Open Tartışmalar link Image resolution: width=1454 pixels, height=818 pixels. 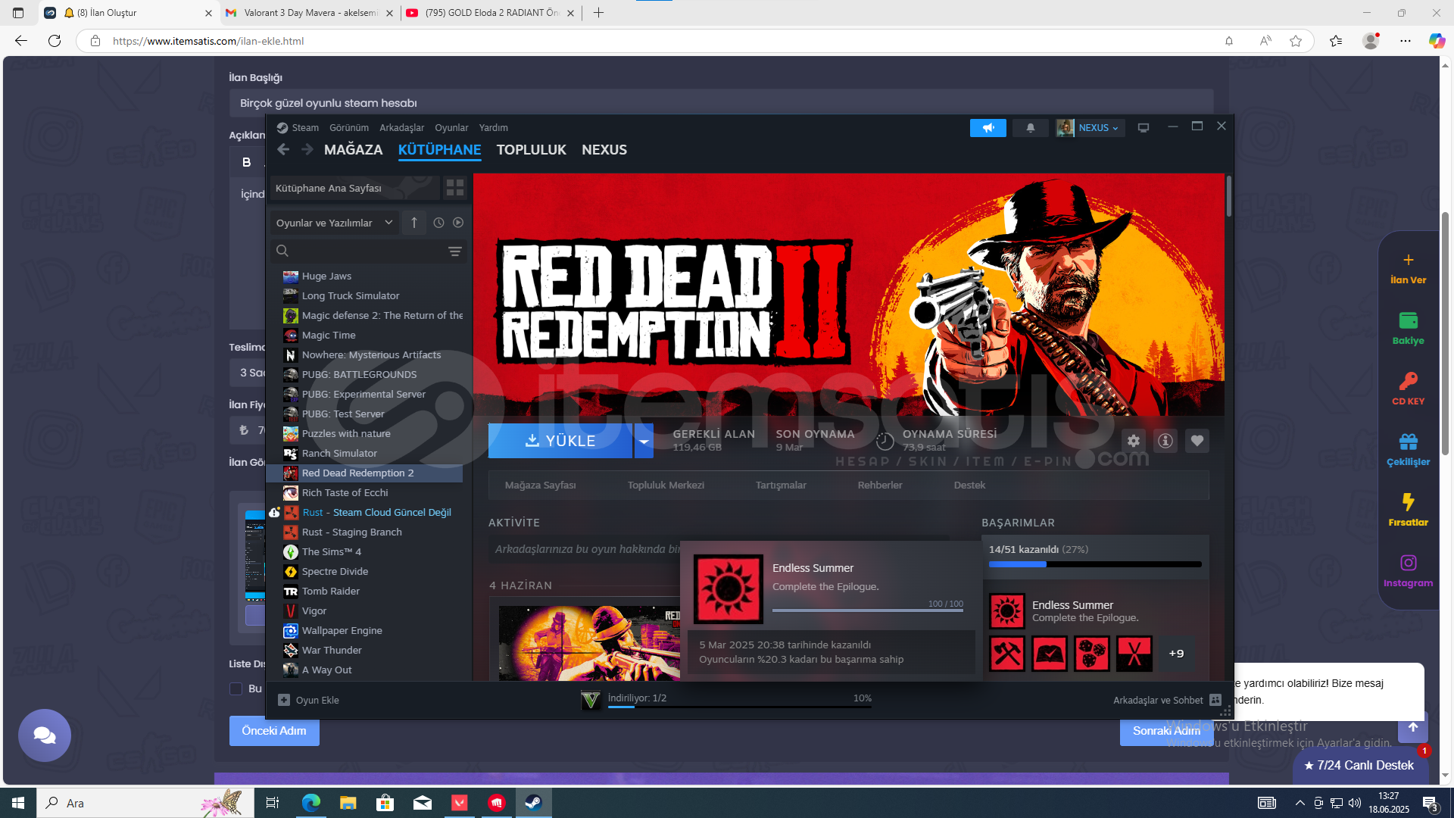pyautogui.click(x=781, y=485)
